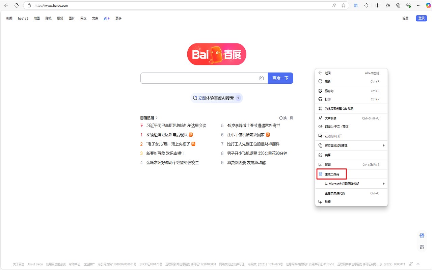Go back using the browser back arrow
432x270 pixels.
click(x=6, y=5)
